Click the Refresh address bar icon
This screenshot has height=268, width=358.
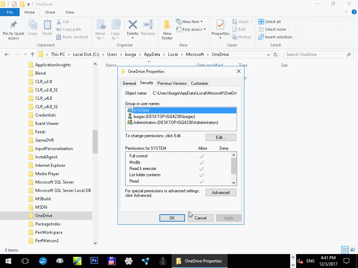275,54
